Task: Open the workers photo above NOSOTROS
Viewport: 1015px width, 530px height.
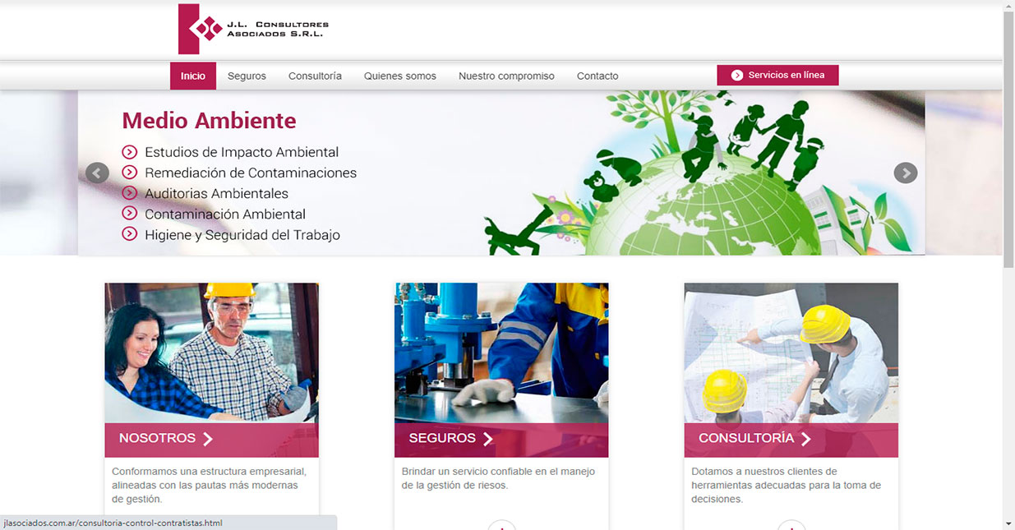Action: (x=211, y=353)
